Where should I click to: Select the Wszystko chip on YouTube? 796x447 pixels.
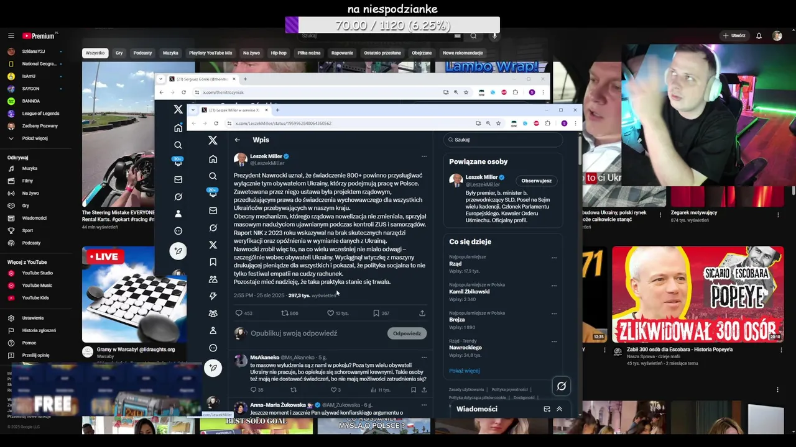(95, 53)
